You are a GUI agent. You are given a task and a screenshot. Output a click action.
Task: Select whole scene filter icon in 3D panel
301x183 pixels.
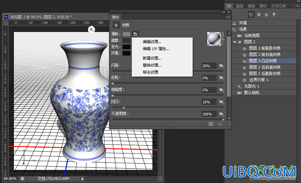tap(251, 15)
